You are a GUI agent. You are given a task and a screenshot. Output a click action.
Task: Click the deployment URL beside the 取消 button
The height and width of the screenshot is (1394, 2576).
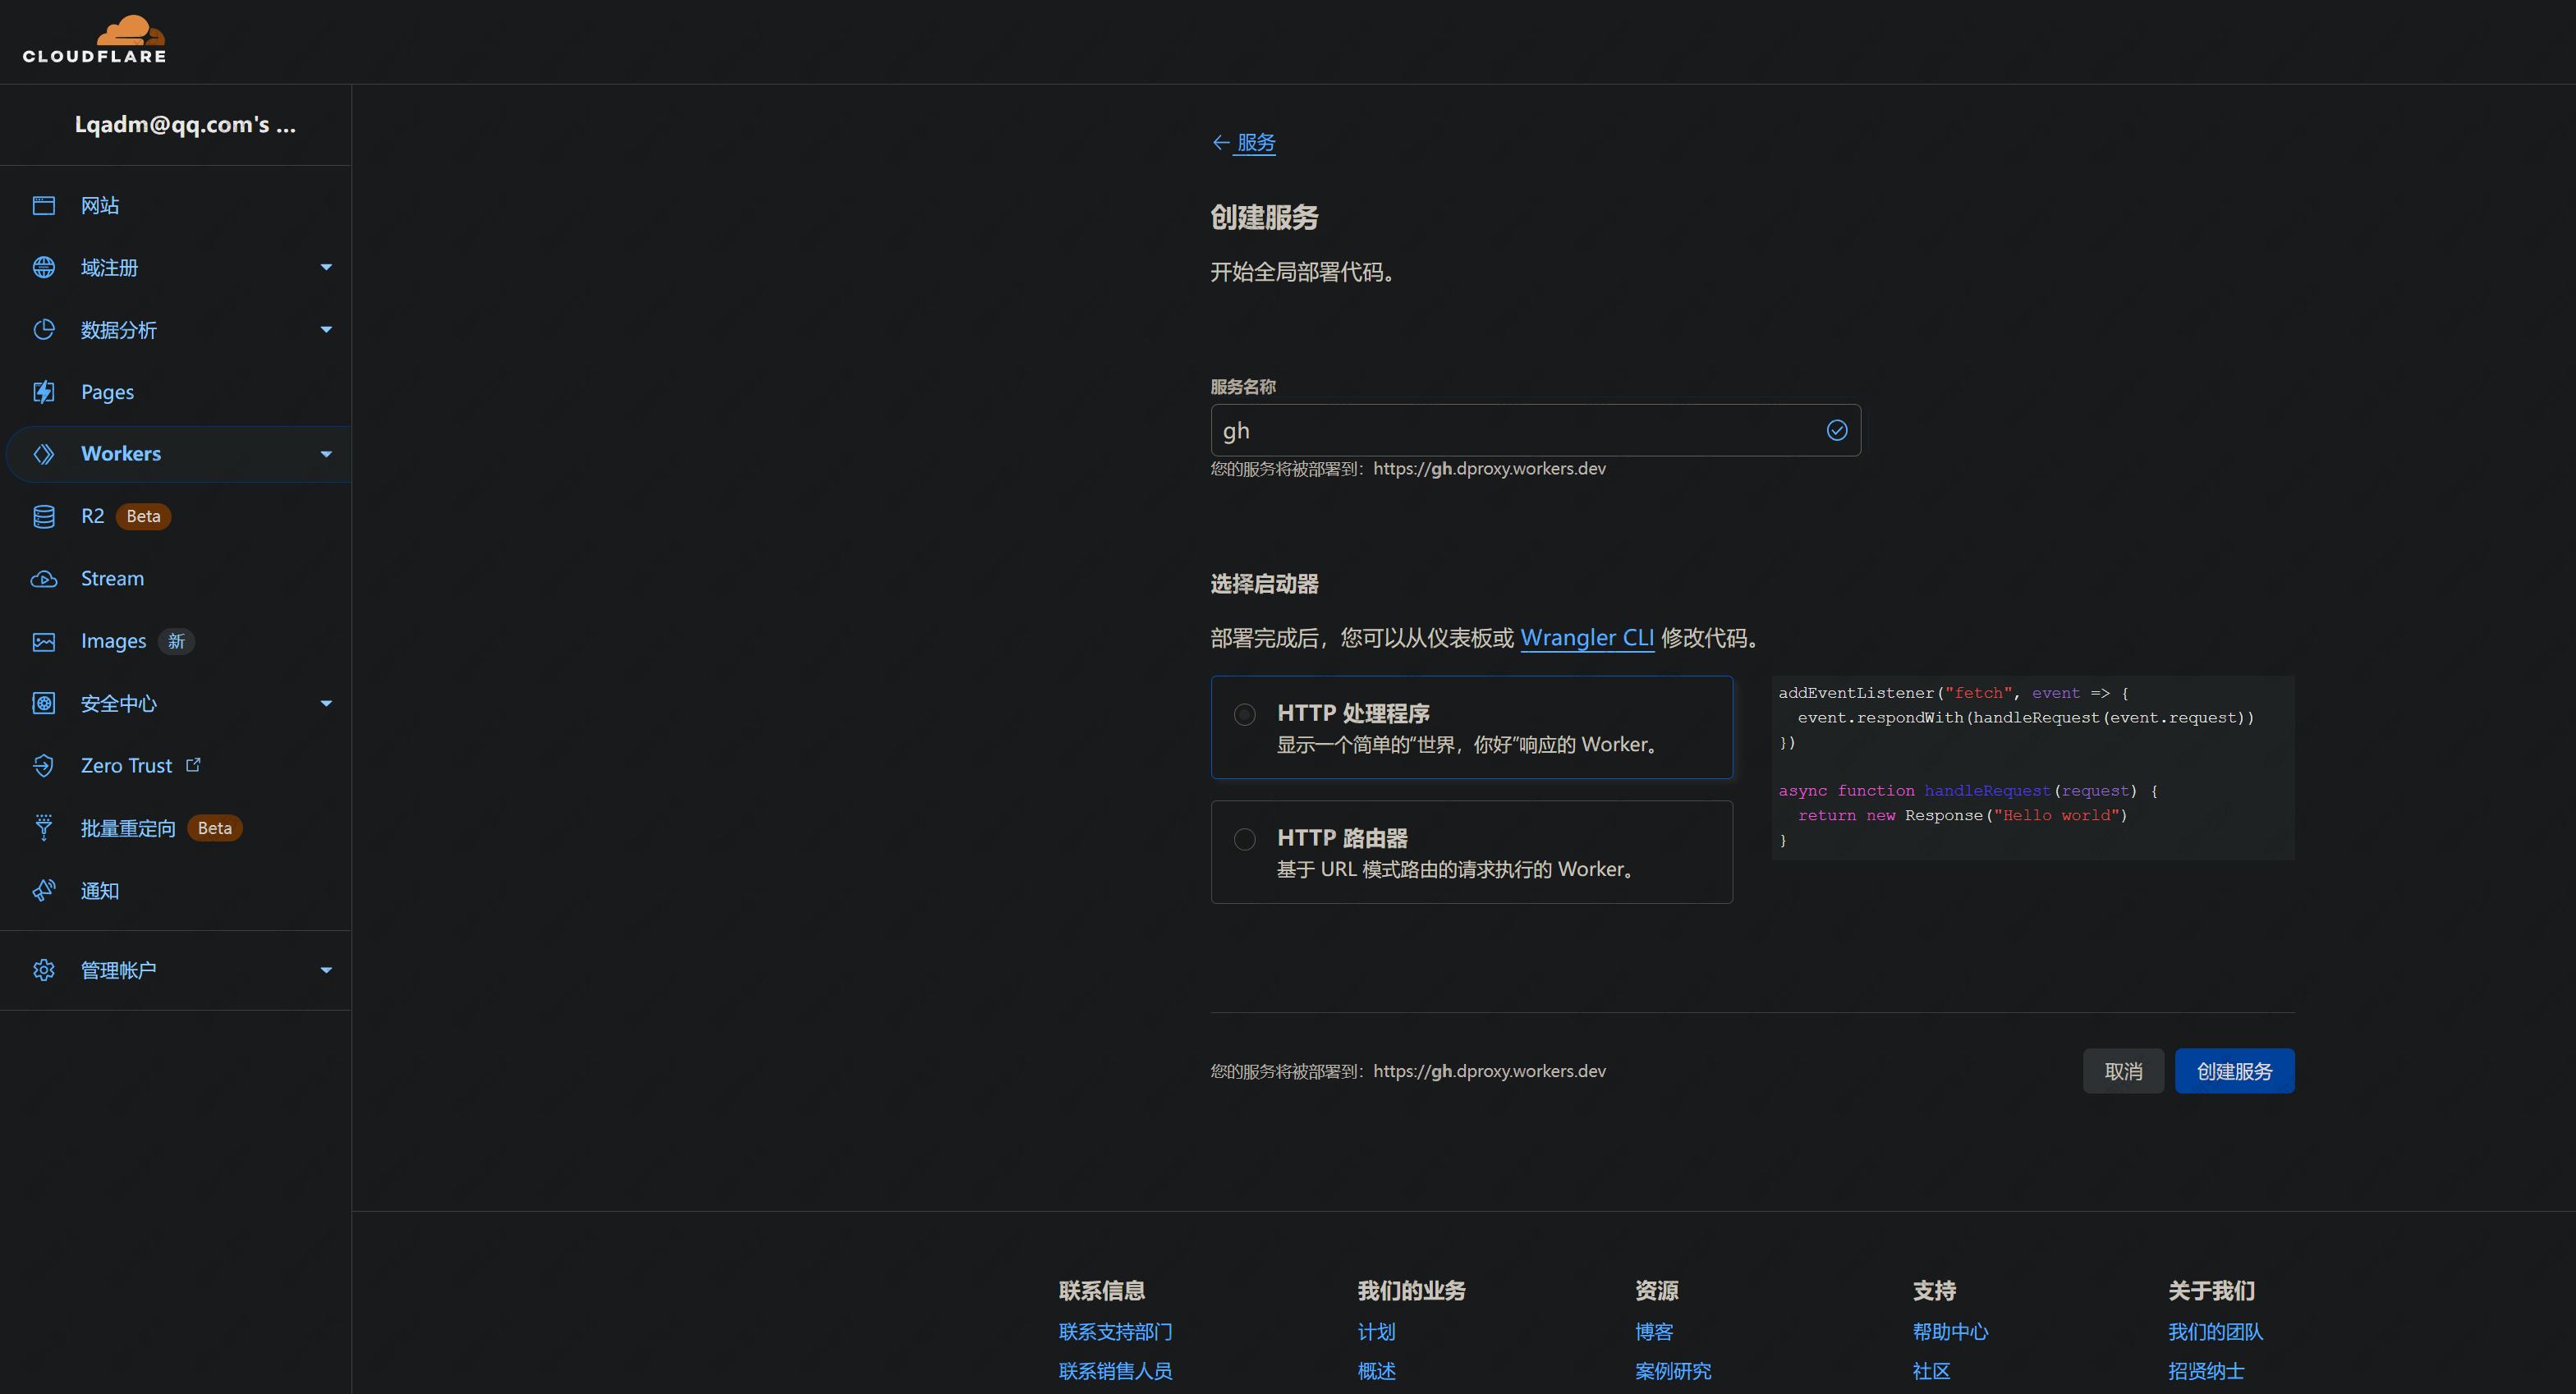tap(1489, 1071)
